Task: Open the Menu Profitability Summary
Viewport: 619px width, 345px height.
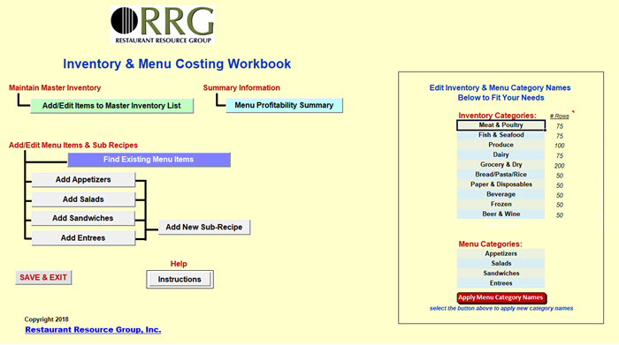Action: click(284, 105)
